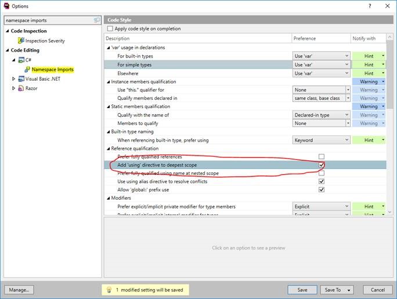Click the ReSharper Options window icon

[x=6, y=6]
